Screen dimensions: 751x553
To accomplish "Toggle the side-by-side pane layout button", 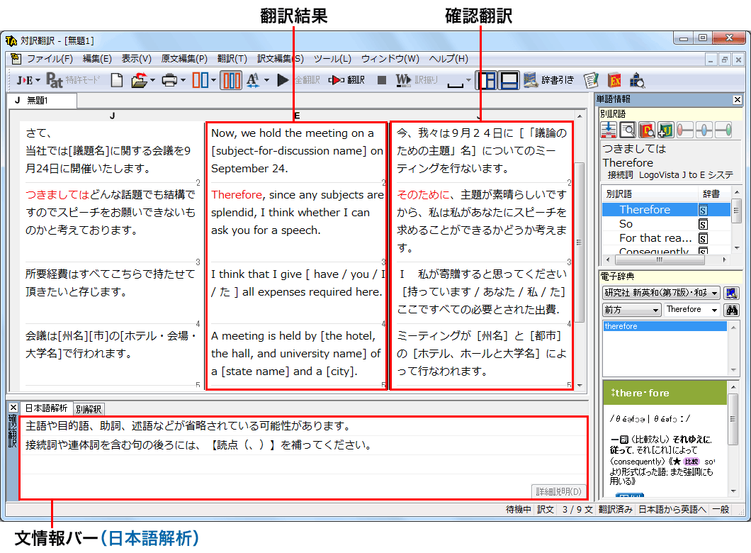I will tap(486, 80).
